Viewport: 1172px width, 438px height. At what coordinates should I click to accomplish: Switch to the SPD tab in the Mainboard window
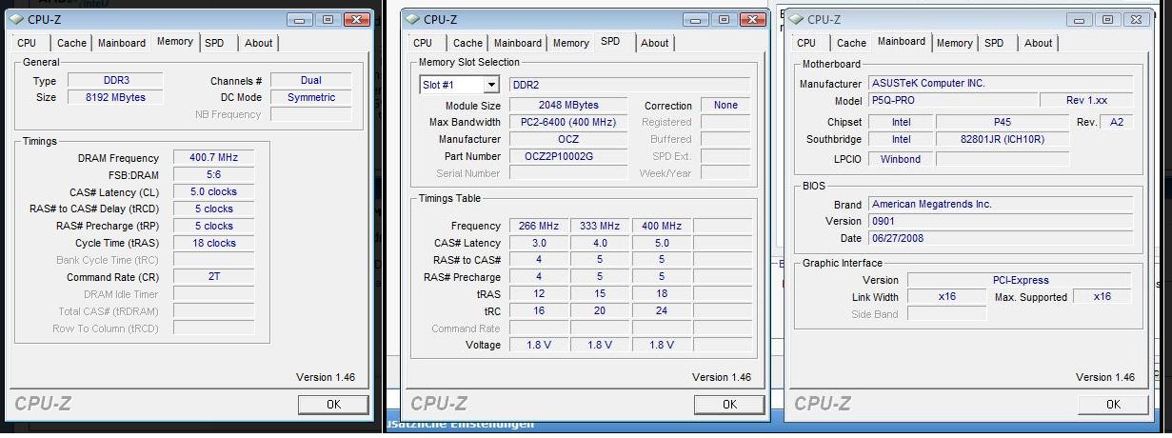[994, 43]
